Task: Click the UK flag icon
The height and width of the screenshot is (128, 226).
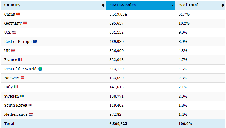Action: [x=13, y=51]
